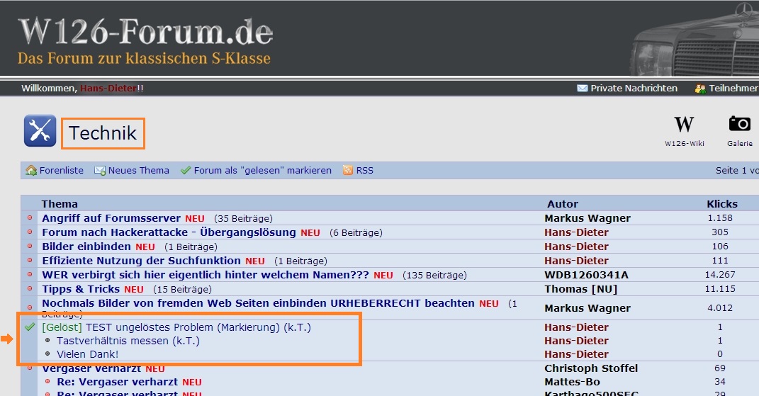Click red marker beside Forum nach Hackerattacke
Image resolution: width=759 pixels, height=396 pixels.
30,232
